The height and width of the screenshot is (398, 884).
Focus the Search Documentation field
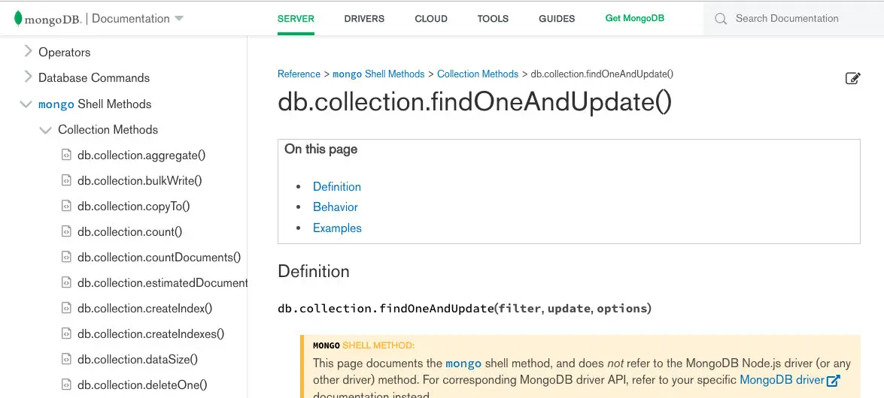pyautogui.click(x=794, y=19)
